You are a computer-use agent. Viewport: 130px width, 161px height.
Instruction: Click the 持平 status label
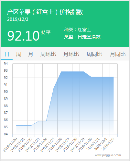pos(46,32)
